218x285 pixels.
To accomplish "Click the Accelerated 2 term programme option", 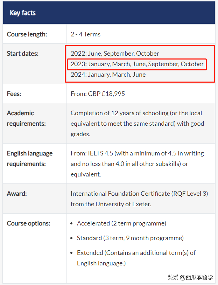I will [x=121, y=223].
